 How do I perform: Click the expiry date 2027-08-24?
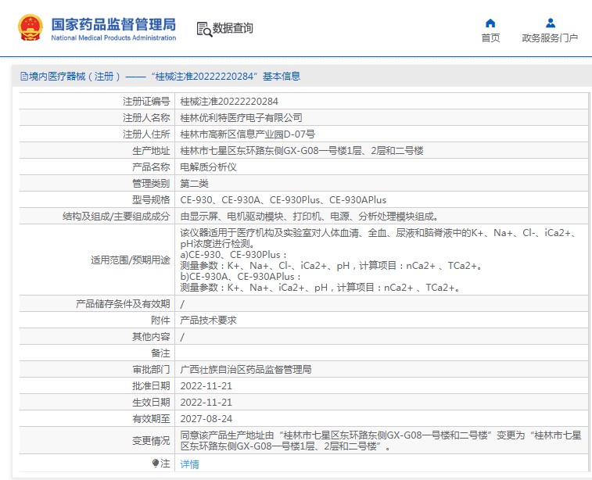[x=206, y=418]
